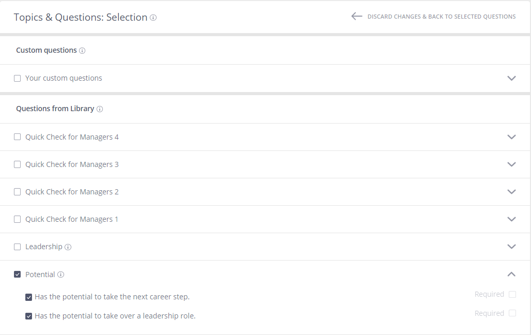Expand Quick Check for Managers 1 chevron
Viewport: 531px width, 335px height.
coord(511,219)
